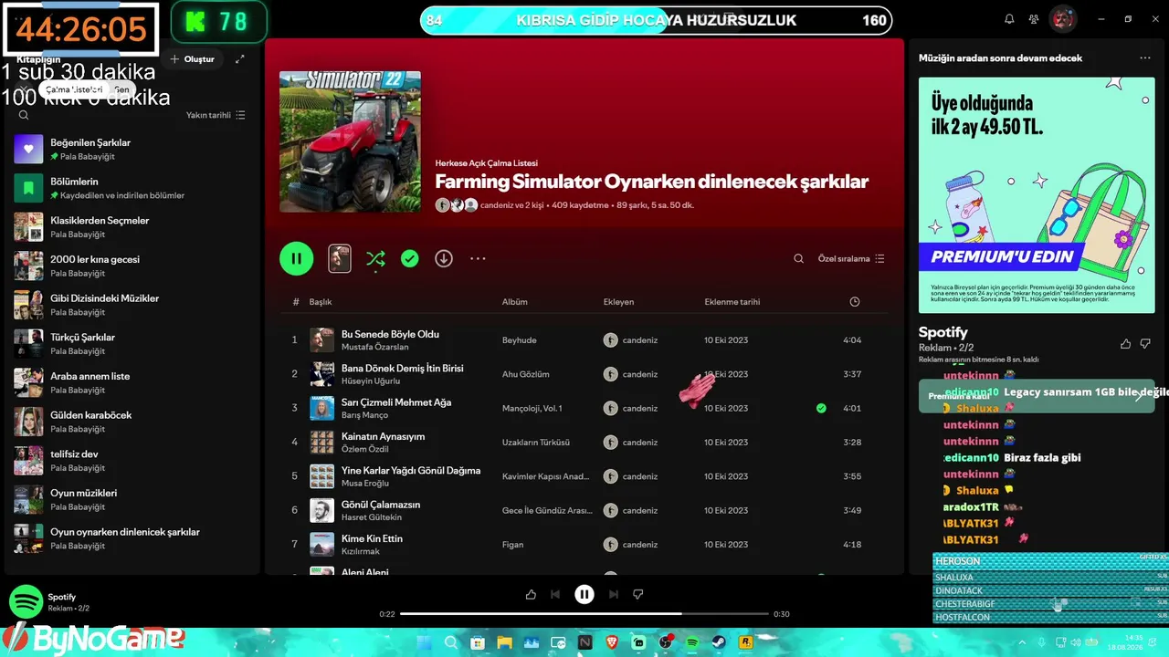
Task: Open the Özel sıralama sort dropdown
Action: (851, 259)
